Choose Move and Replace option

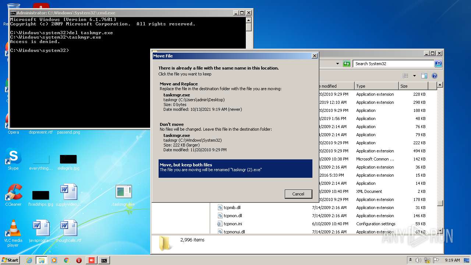[235, 97]
